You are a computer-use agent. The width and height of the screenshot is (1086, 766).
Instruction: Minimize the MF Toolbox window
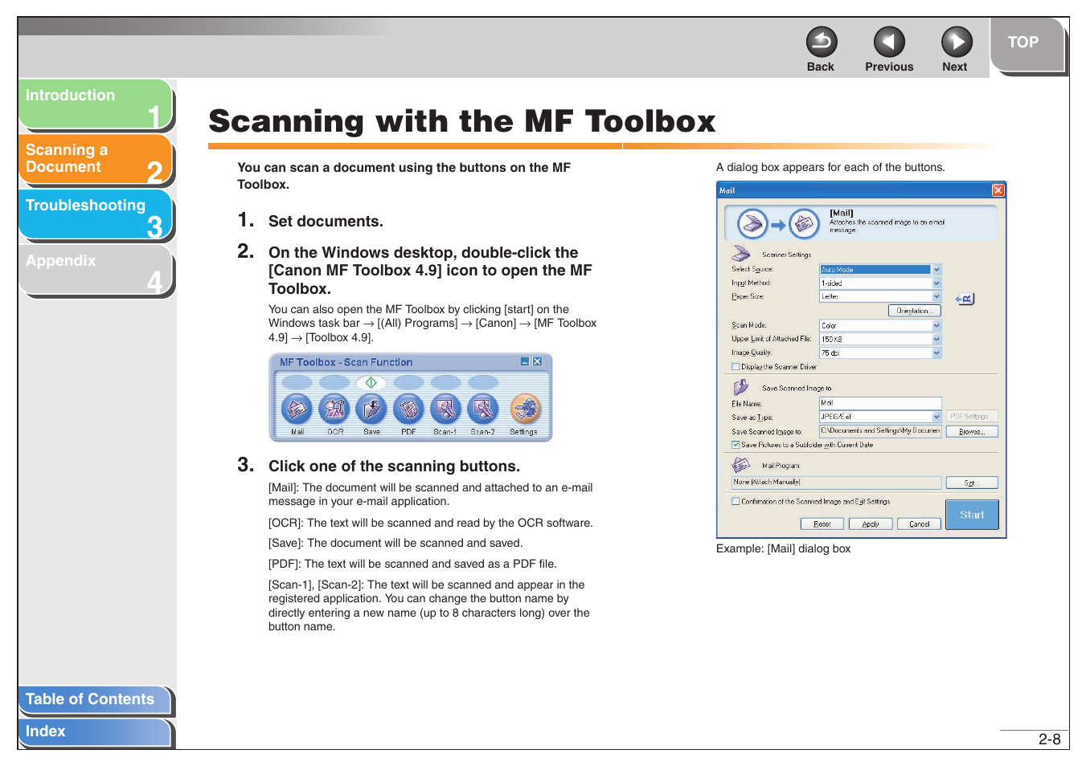coord(525,362)
